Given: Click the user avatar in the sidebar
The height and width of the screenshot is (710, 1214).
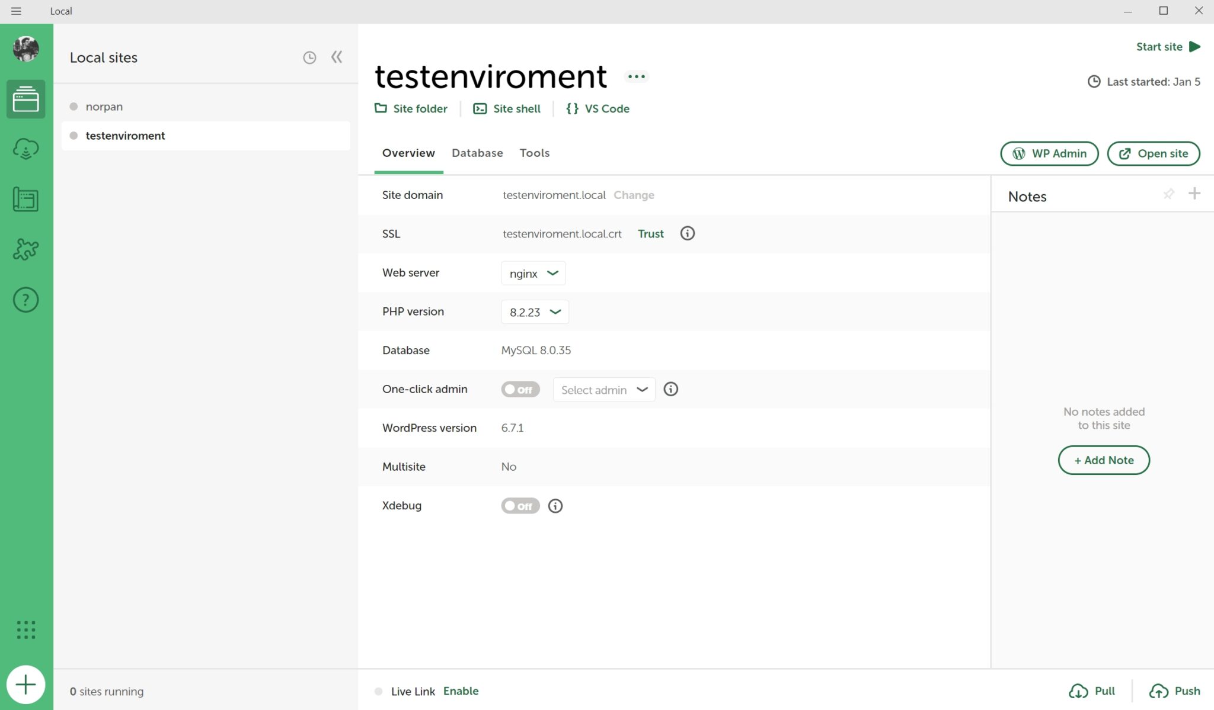Looking at the screenshot, I should click(26, 49).
